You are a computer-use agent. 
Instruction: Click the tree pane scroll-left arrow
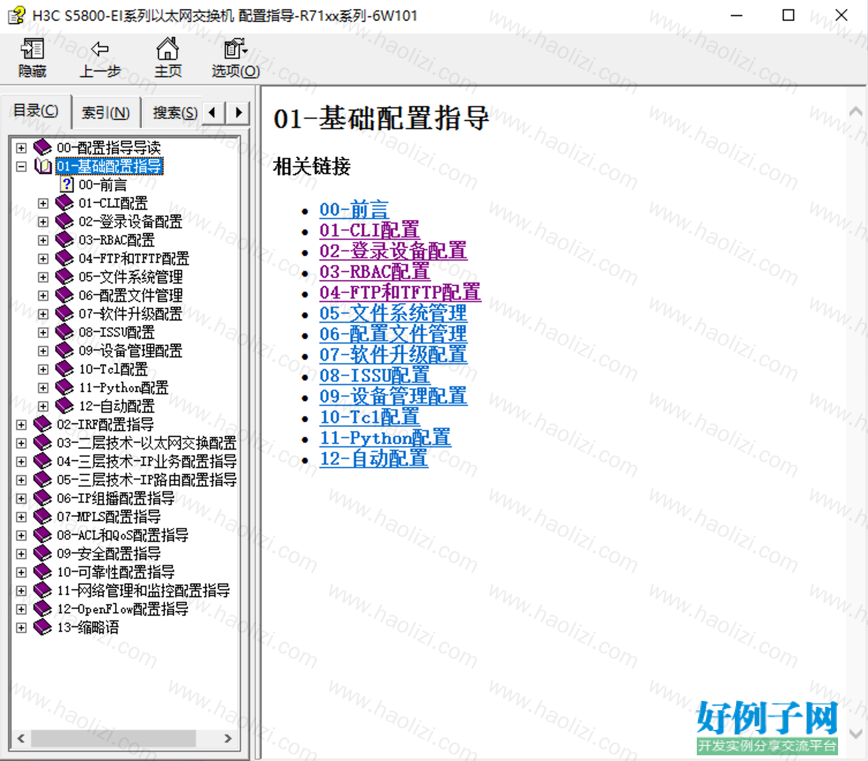(21, 738)
